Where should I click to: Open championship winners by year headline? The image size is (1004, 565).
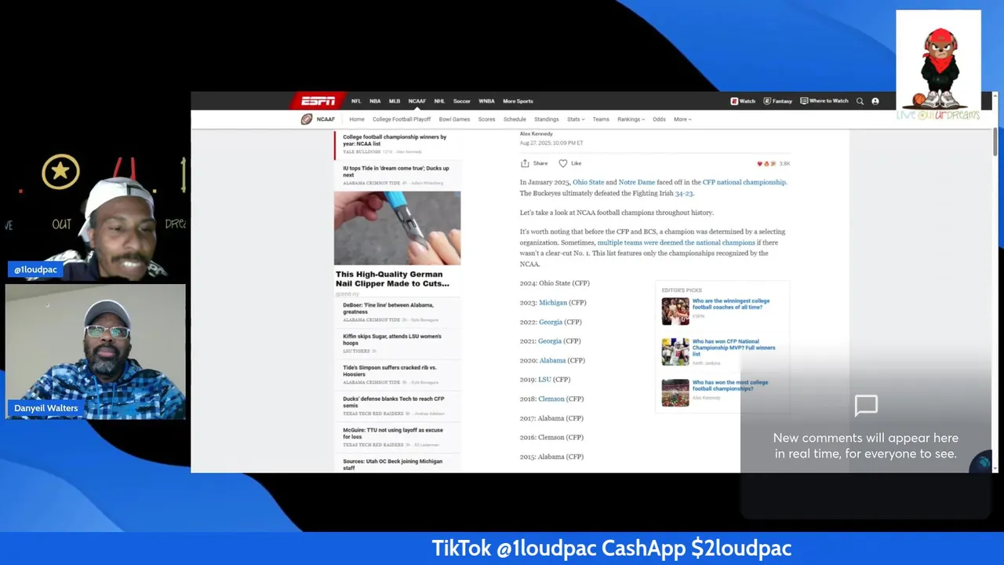[395, 140]
